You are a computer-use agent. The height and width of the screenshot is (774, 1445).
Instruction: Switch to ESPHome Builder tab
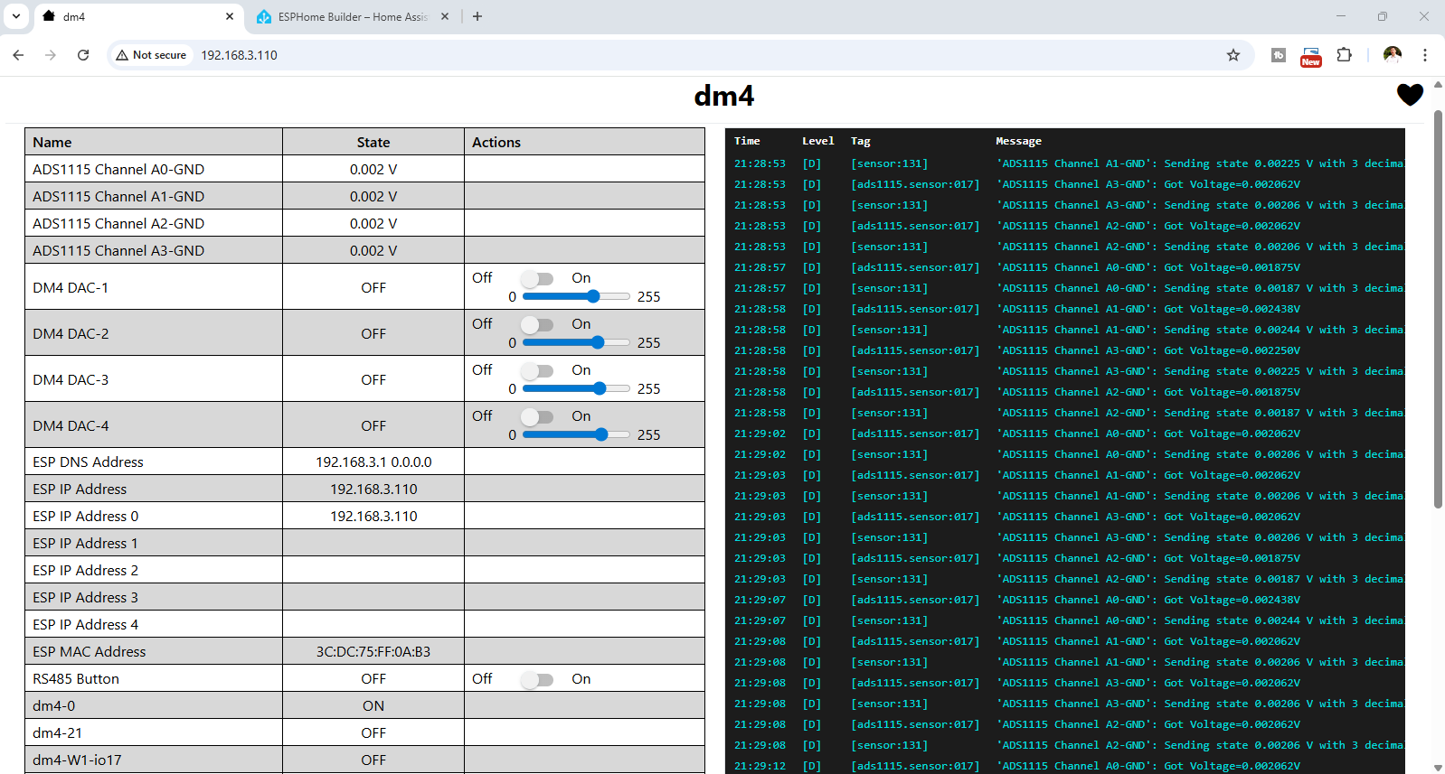point(352,17)
